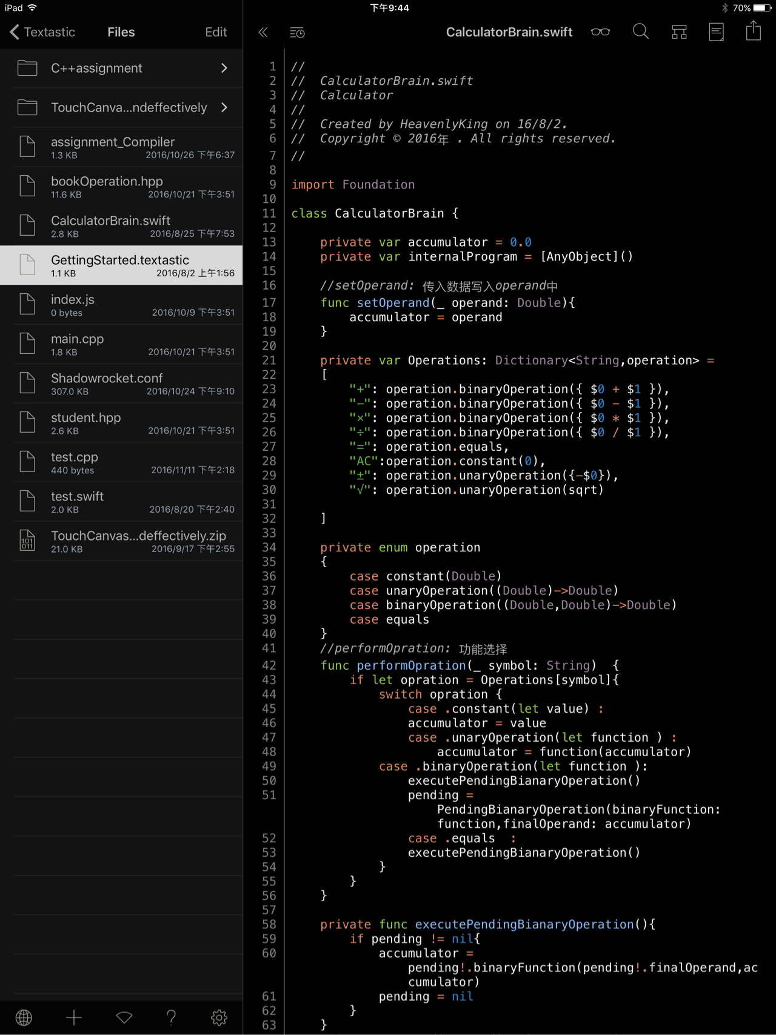Tap the 'case equals' enum line

click(389, 620)
